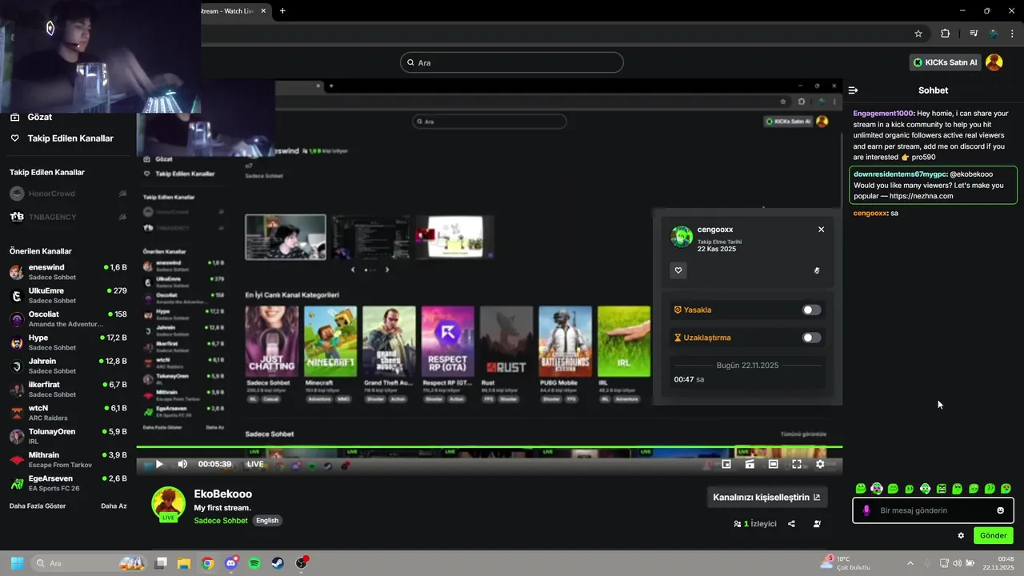Viewport: 1024px width, 576px height.
Task: Open Spotify from the taskbar
Action: [x=254, y=563]
